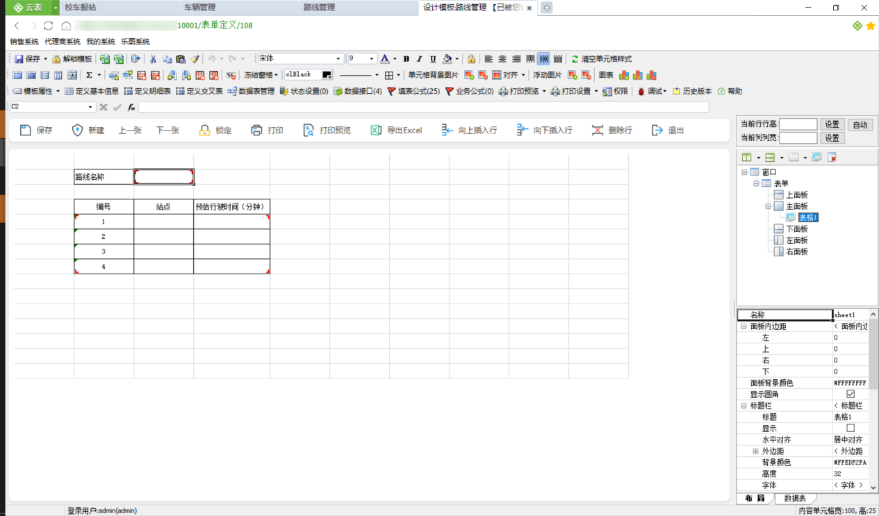This screenshot has height=516, width=879.
Task: Click the 锁定 button in the form toolbar
Action: coord(215,130)
